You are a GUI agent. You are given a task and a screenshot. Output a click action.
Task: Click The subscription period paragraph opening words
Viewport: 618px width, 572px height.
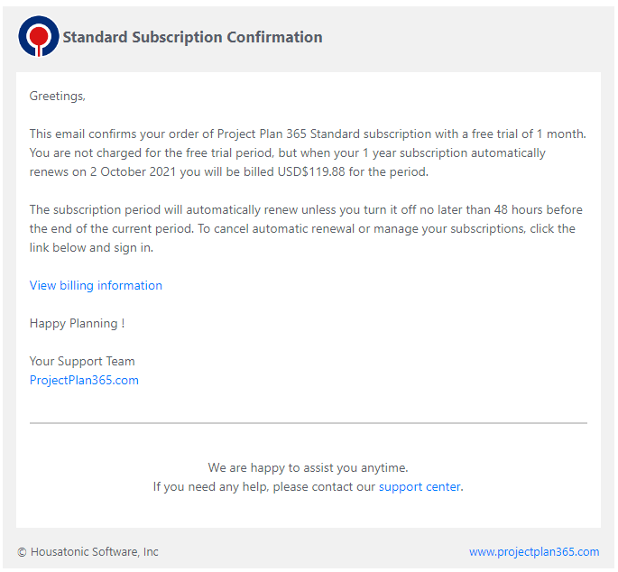(x=95, y=209)
